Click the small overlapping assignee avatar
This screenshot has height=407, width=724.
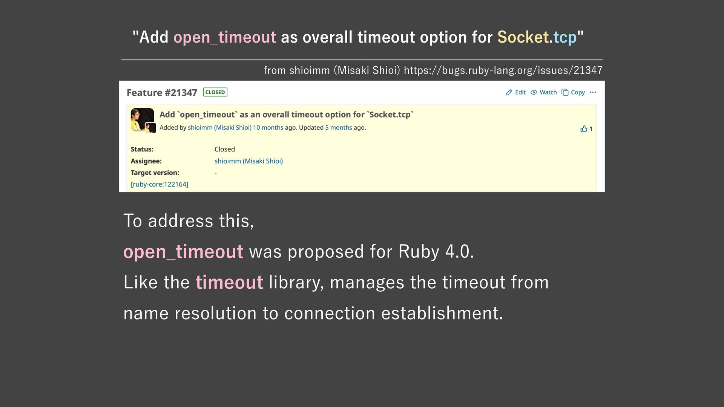pos(151,128)
